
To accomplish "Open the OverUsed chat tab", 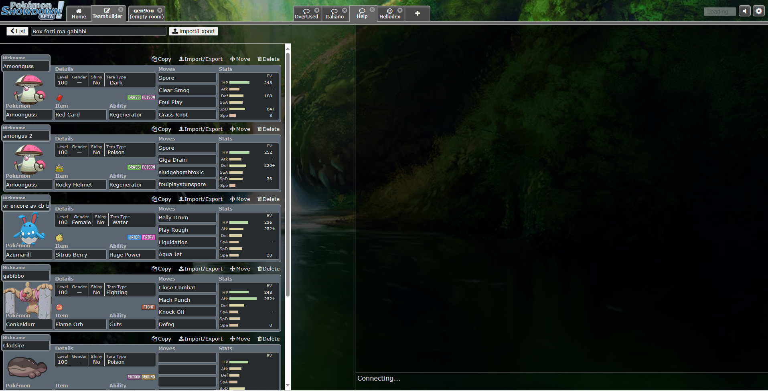I will coord(306,14).
